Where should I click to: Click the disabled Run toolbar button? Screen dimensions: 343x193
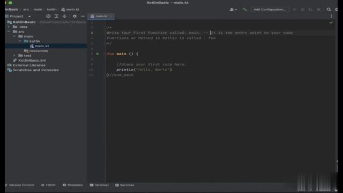click(x=295, y=10)
